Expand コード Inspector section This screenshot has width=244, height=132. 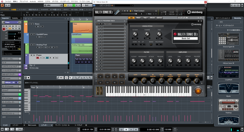(11, 63)
